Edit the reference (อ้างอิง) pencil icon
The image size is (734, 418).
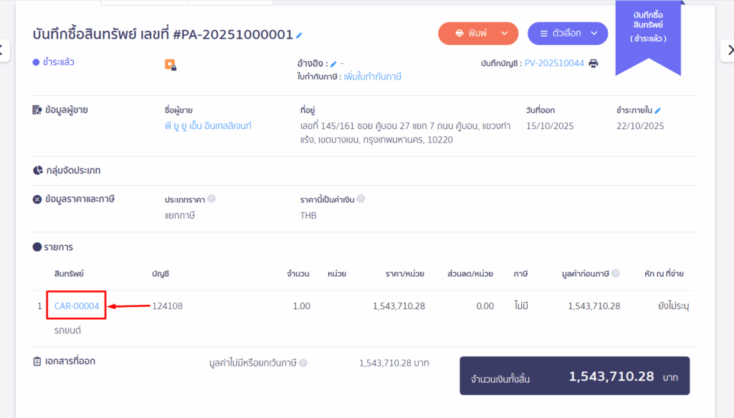click(x=333, y=64)
